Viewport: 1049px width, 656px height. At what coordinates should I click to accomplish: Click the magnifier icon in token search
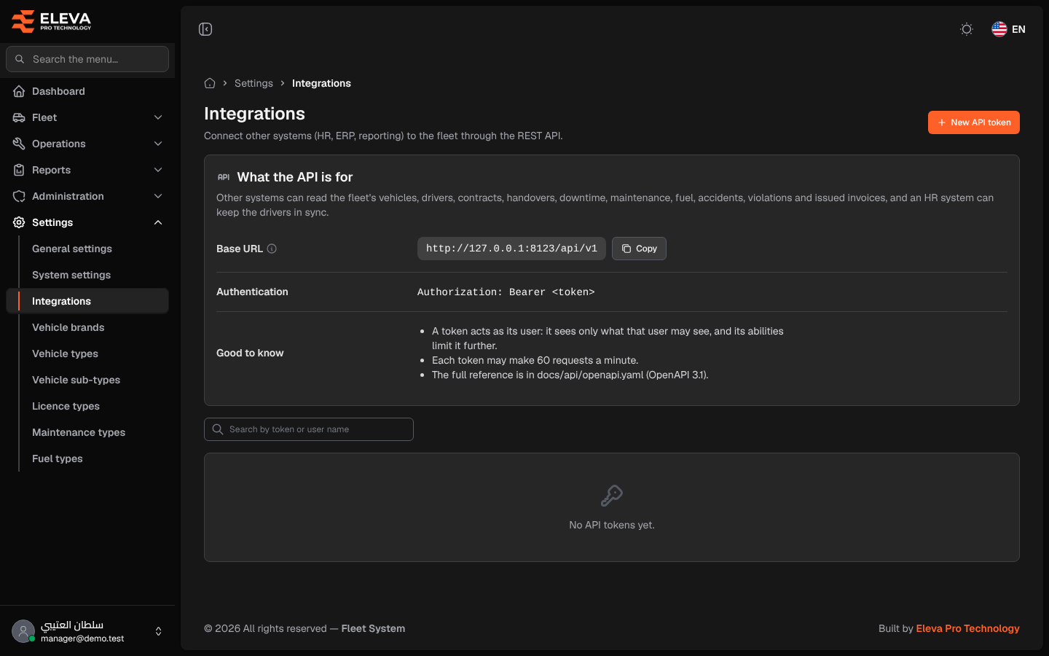(217, 429)
